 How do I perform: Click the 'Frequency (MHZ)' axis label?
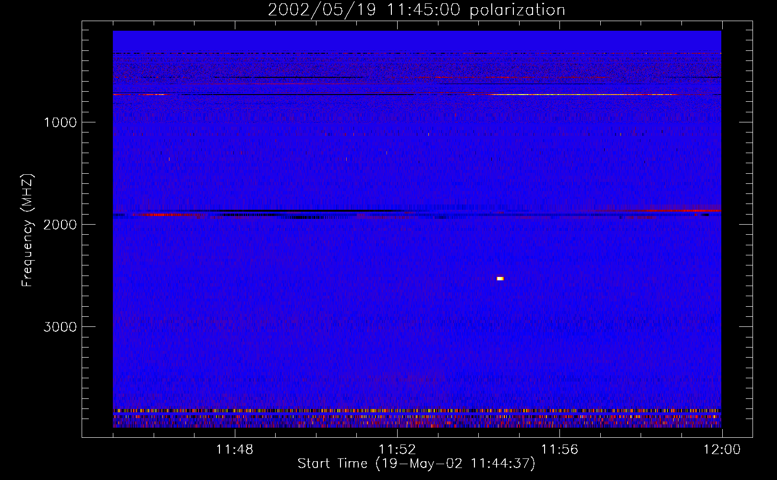pyautogui.click(x=27, y=230)
